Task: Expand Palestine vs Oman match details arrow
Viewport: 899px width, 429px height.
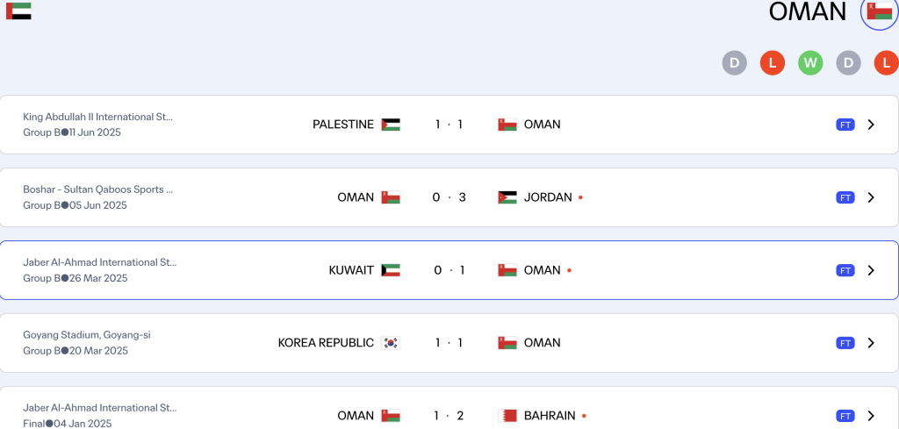Action: tap(871, 125)
